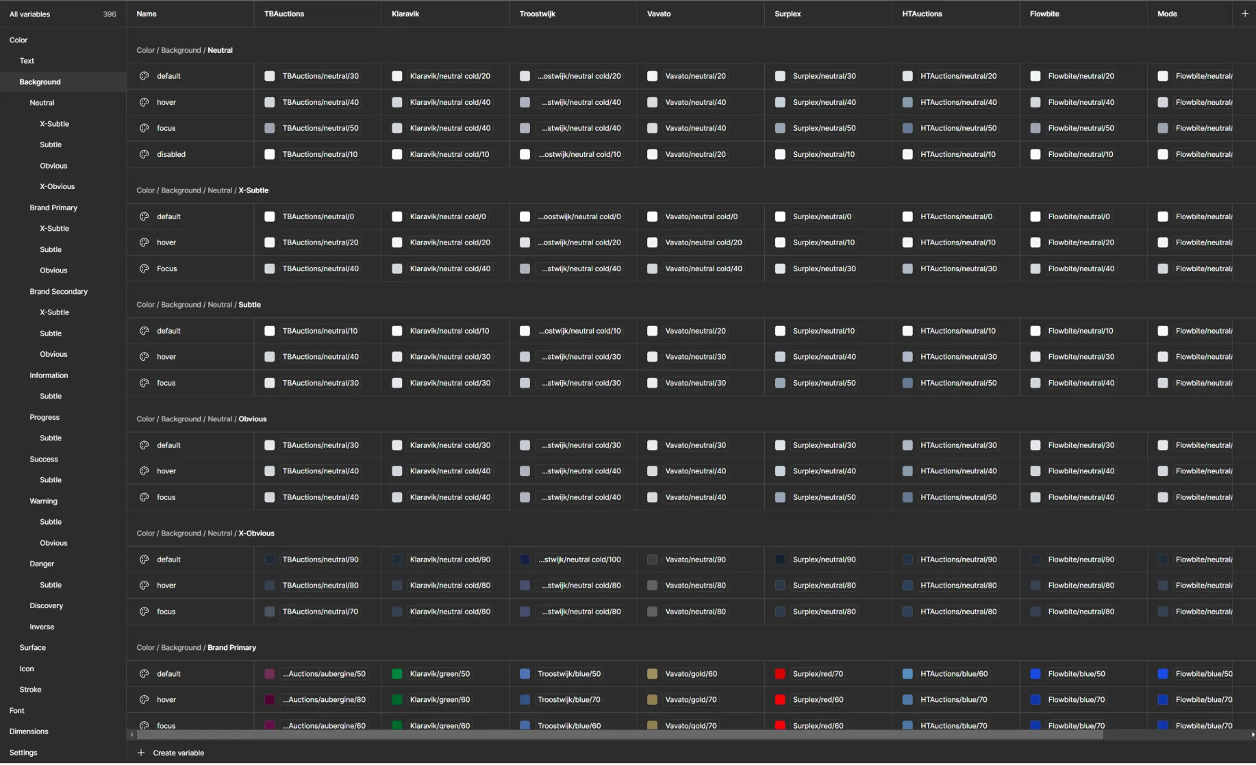Click the green Klaravik/green/50 swatch
The width and height of the screenshot is (1256, 765).
397,674
